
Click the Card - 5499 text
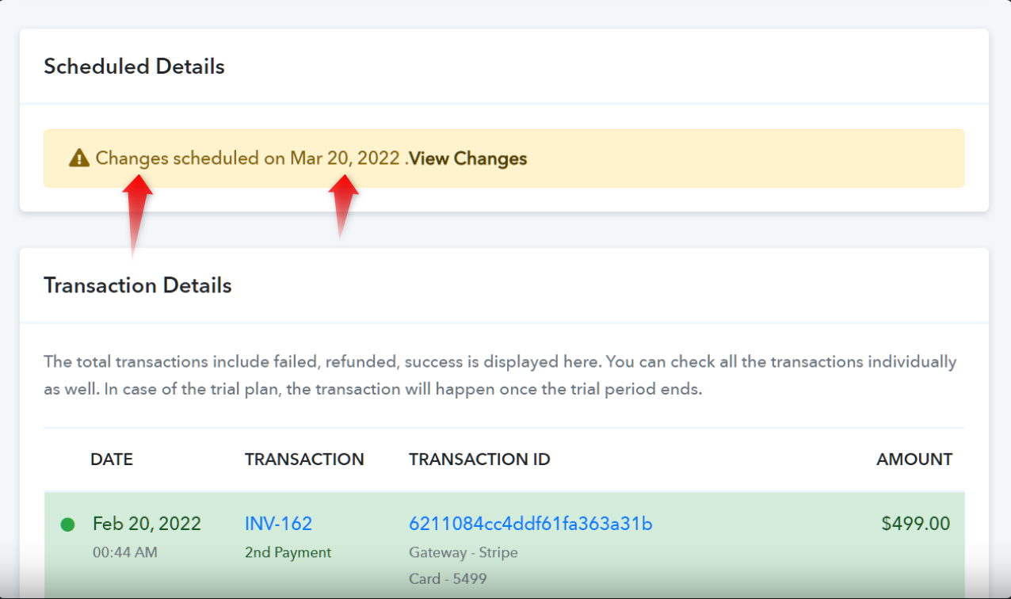coord(448,579)
